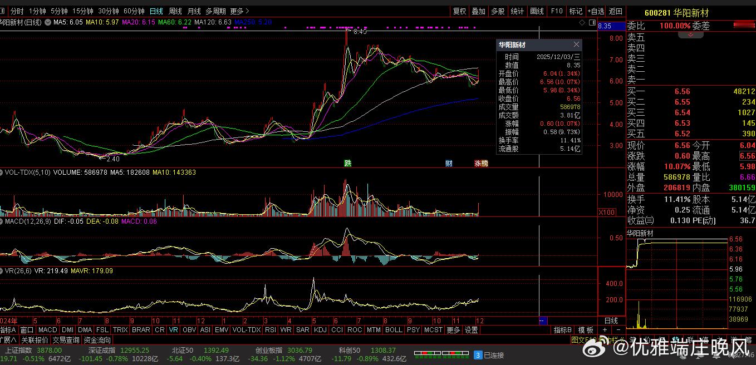Click the plus zoom button near 模板
The height and width of the screenshot is (365, 756).
pyautogui.click(x=605, y=330)
